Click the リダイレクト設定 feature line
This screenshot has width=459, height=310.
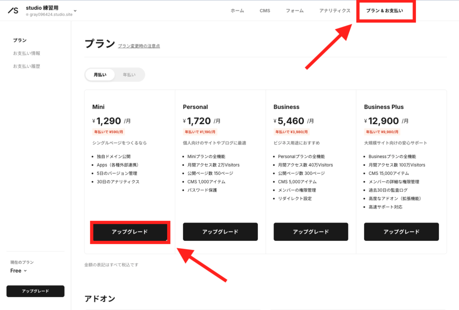coord(295,198)
